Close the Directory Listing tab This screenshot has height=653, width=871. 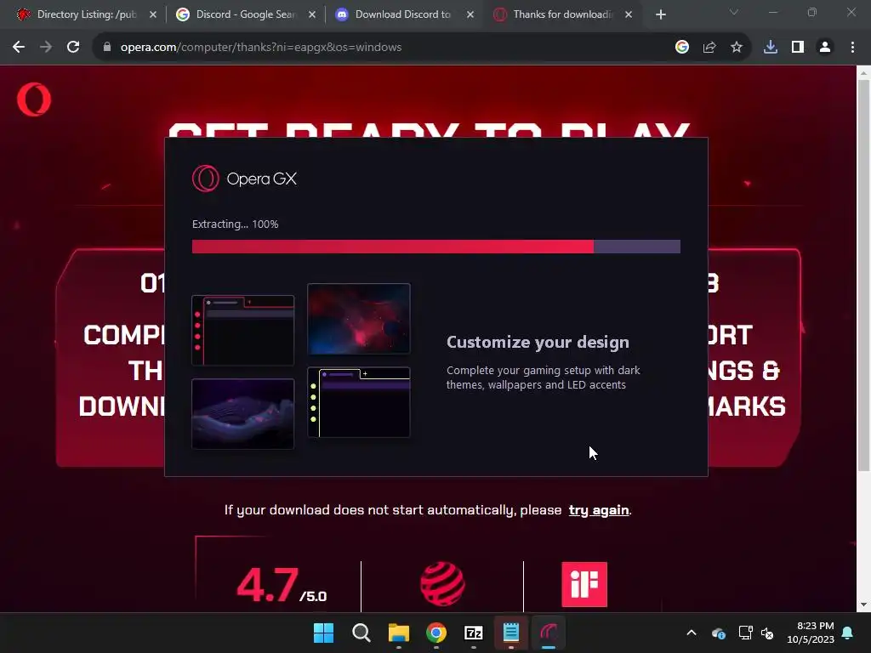(x=153, y=14)
